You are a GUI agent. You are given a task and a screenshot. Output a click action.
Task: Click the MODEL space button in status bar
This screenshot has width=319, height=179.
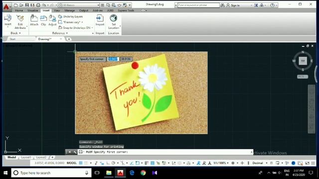click(x=72, y=163)
